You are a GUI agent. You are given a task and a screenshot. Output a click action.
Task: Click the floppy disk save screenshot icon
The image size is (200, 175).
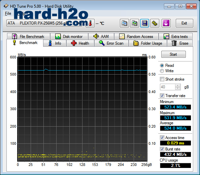(x=144, y=23)
